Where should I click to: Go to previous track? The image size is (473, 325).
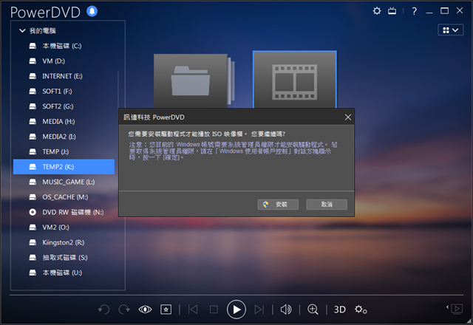coord(193,309)
